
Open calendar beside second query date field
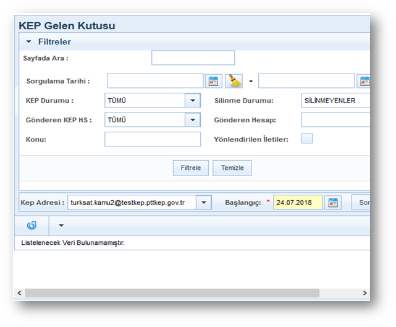[x=364, y=81]
